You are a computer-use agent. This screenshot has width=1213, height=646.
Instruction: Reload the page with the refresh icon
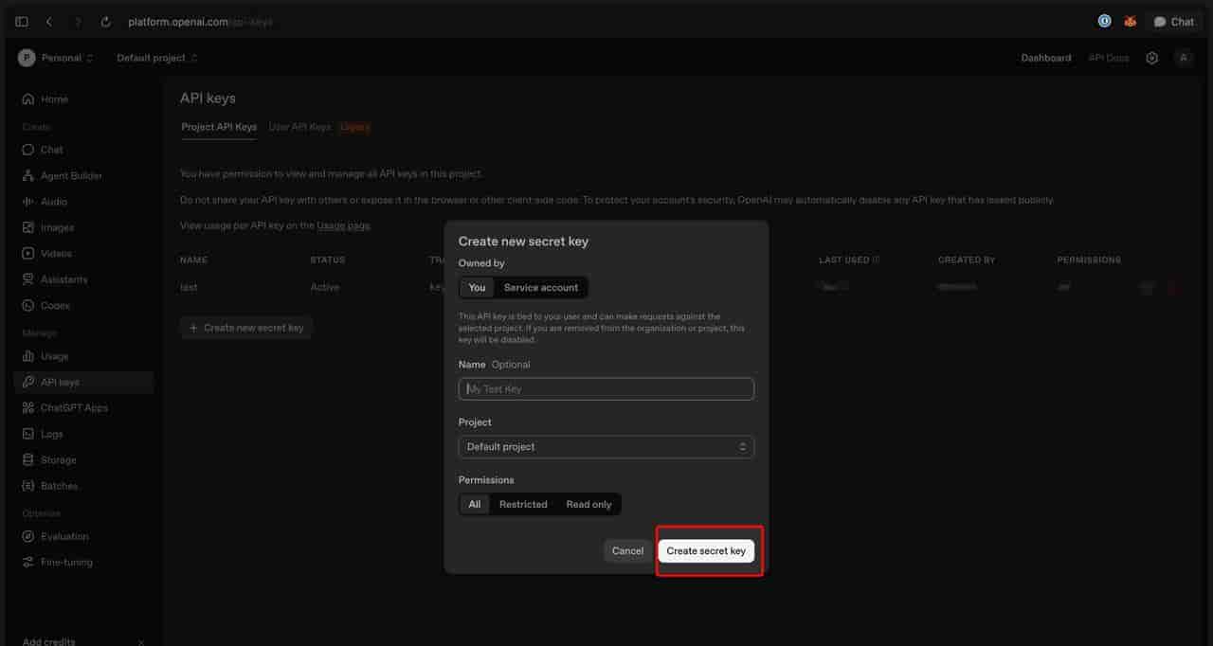coord(105,22)
